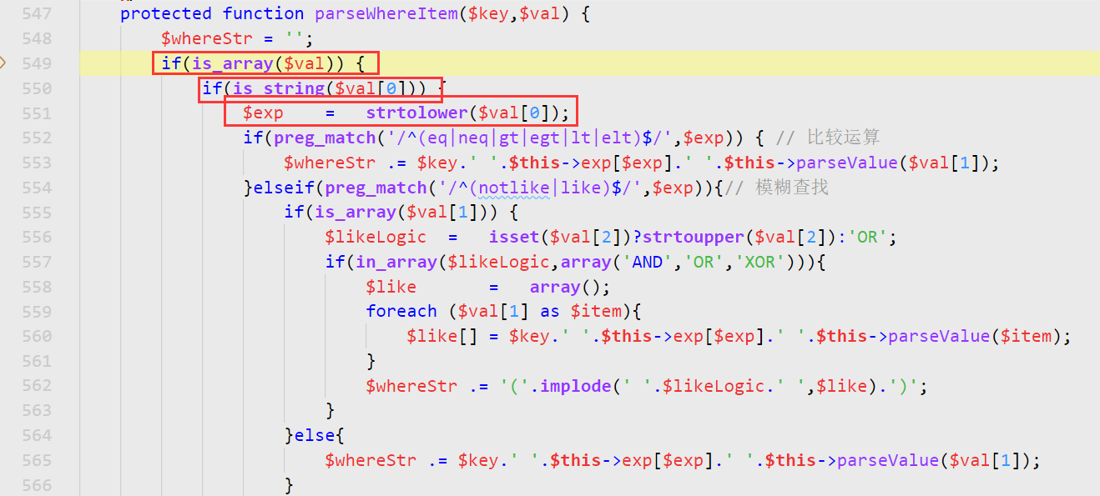Click the else keyword on line 564
The image size is (1100, 496).
[x=315, y=435]
